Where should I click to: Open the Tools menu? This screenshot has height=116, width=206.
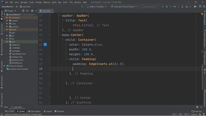click(65, 2)
